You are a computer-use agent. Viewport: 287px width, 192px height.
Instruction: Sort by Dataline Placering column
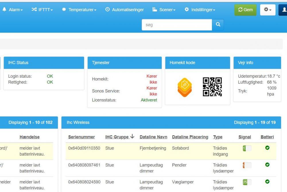(x=190, y=137)
